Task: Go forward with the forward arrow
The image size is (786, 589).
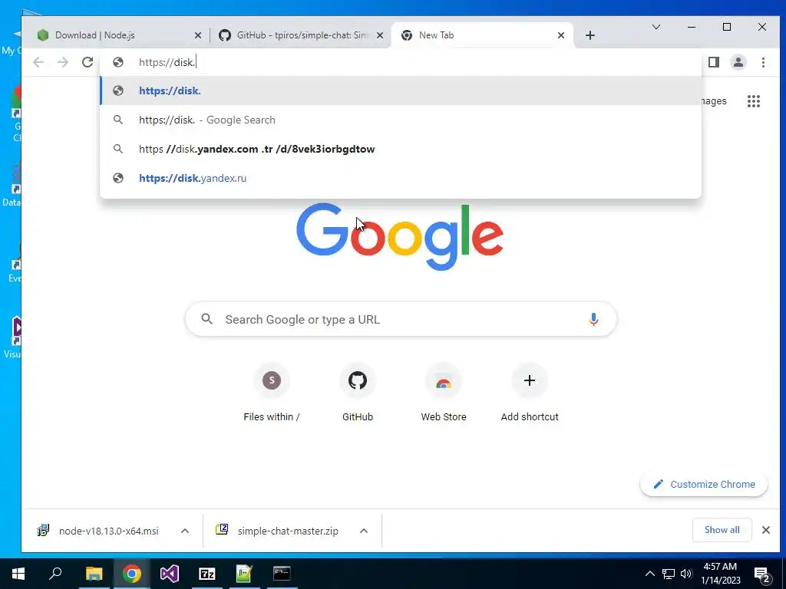Action: [63, 62]
